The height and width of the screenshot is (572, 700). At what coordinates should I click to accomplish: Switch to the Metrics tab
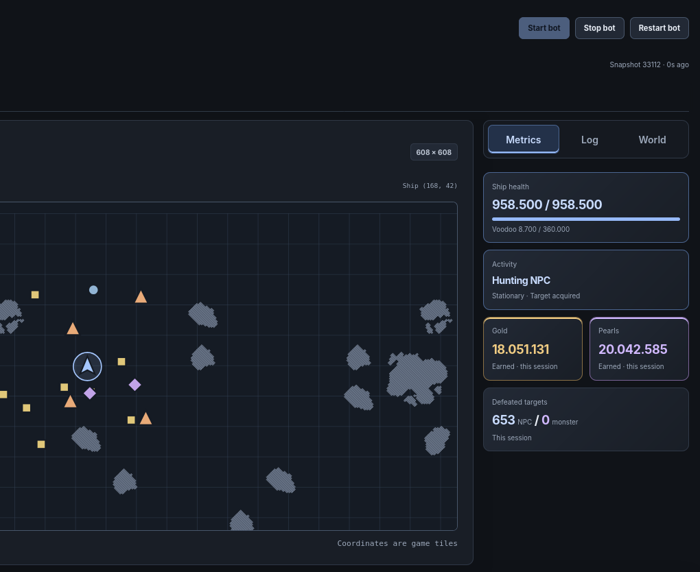coord(523,139)
